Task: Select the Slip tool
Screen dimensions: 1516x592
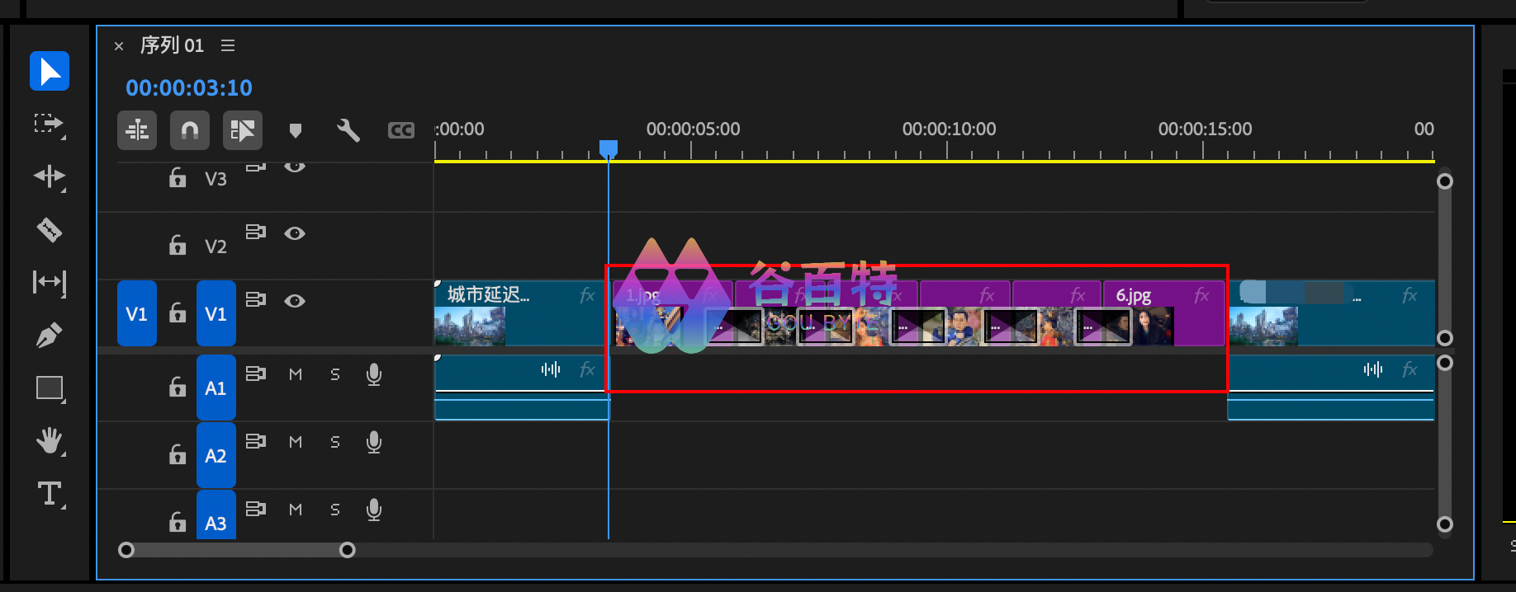Action: [50, 282]
